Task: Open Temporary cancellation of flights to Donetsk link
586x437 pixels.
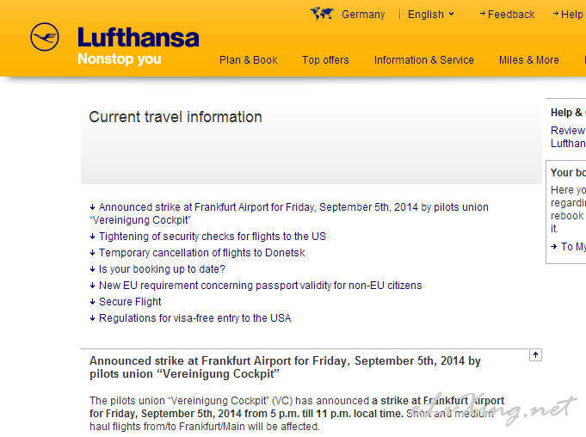Action: [202, 253]
